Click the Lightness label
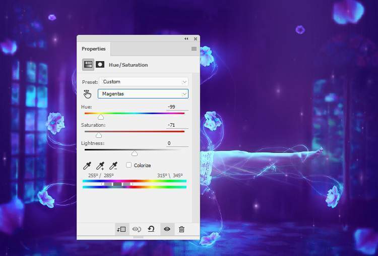Image resolution: width=378 pixels, height=256 pixels. [x=93, y=143]
